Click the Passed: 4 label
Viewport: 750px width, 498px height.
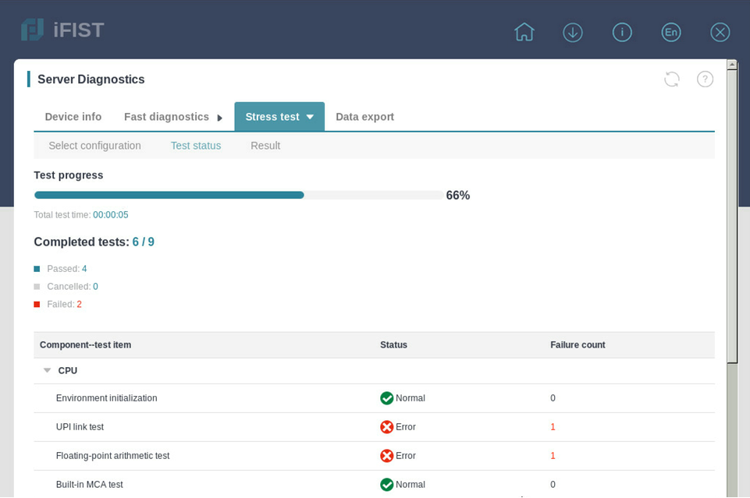coord(67,269)
